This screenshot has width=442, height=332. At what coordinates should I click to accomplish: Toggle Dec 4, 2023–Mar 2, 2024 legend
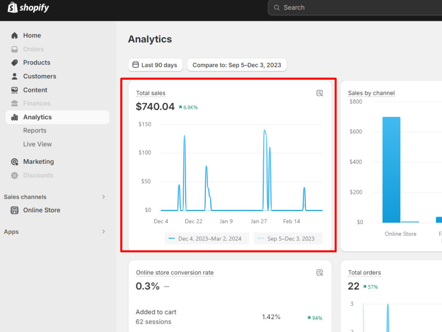(x=206, y=239)
